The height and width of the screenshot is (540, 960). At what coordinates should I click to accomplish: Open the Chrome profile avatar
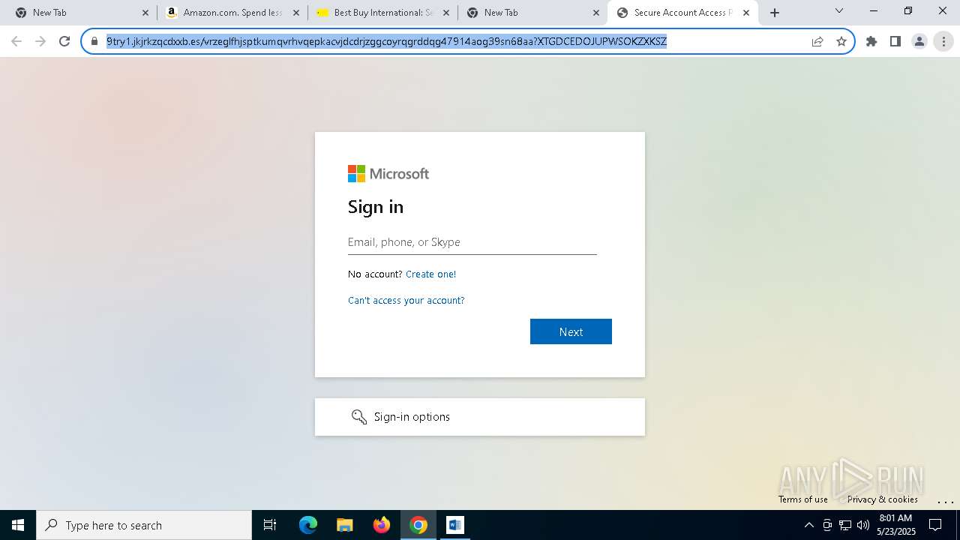click(x=919, y=42)
